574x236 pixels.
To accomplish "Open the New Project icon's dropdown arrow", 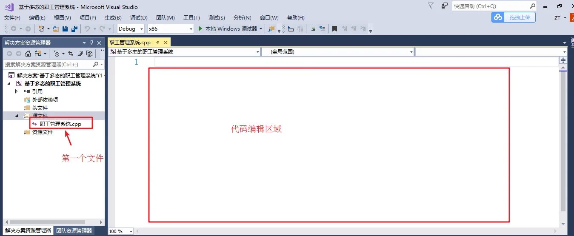I will point(48,29).
